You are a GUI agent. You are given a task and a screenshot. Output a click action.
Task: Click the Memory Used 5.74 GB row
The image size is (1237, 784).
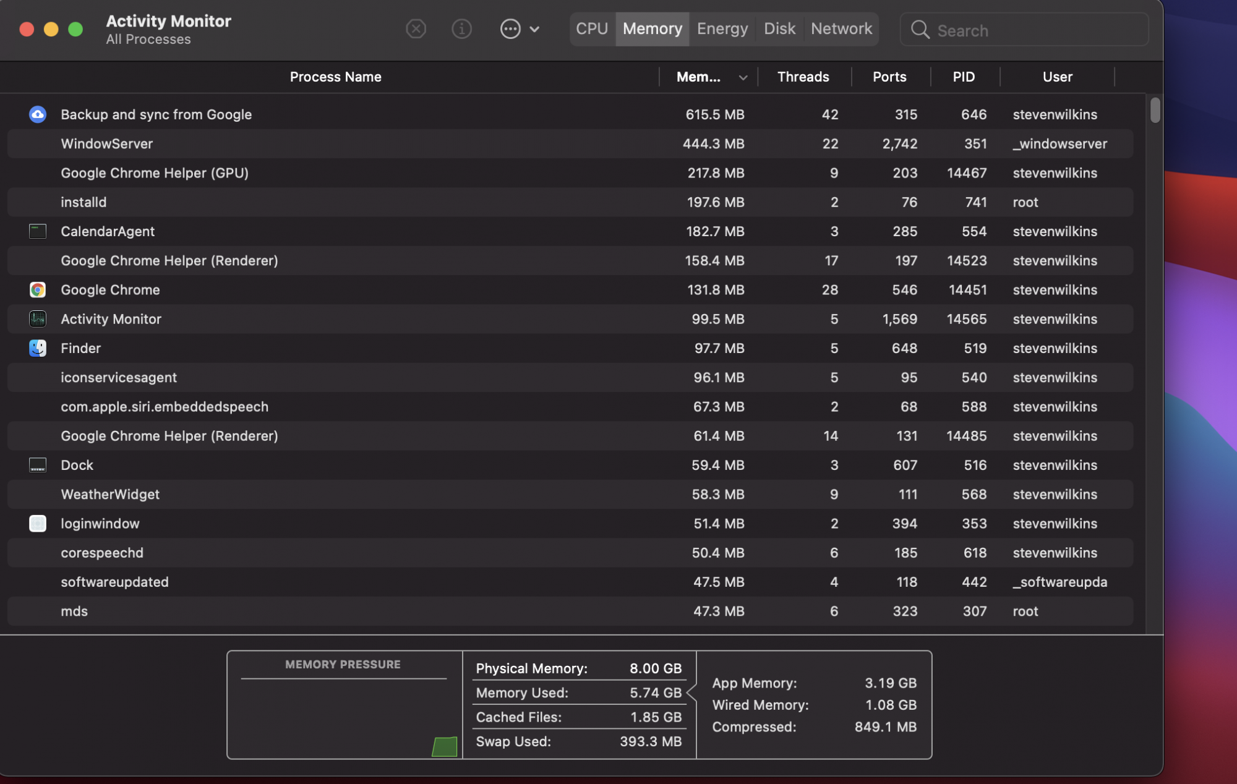pos(579,692)
